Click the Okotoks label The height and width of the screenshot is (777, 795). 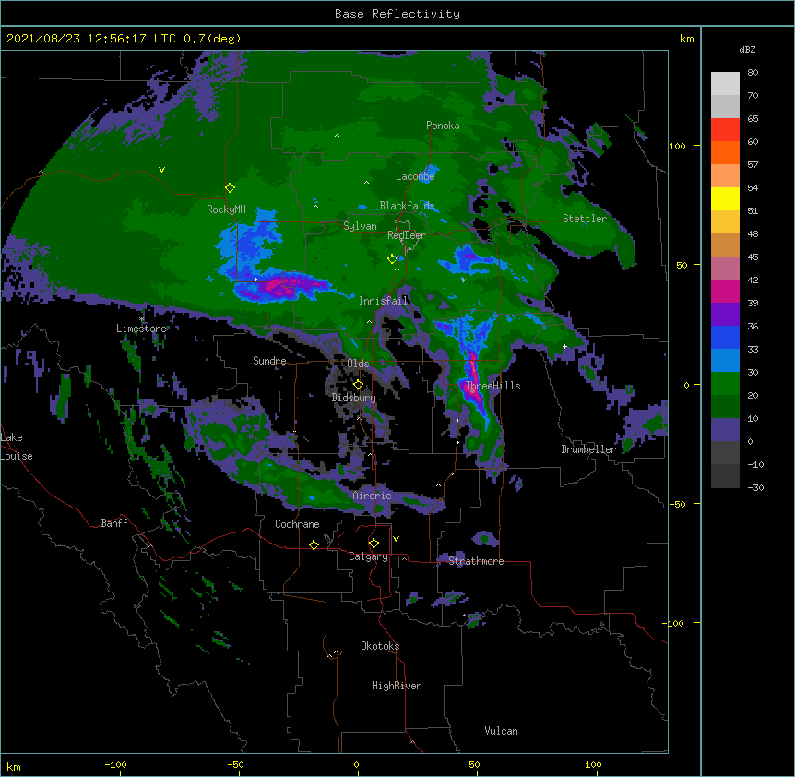click(x=380, y=646)
